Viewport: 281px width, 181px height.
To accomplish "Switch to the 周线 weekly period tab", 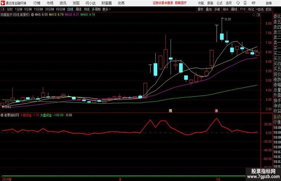I will tap(78, 9).
